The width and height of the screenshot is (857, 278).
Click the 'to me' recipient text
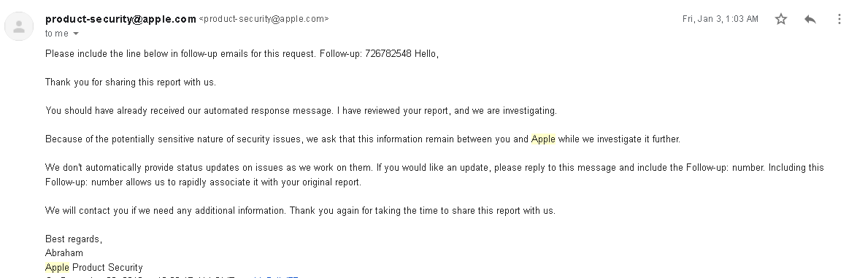pyautogui.click(x=57, y=34)
